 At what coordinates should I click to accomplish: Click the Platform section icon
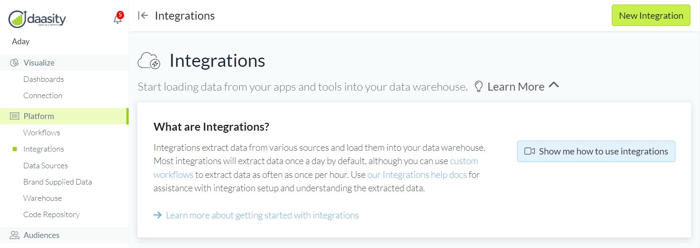[15, 116]
